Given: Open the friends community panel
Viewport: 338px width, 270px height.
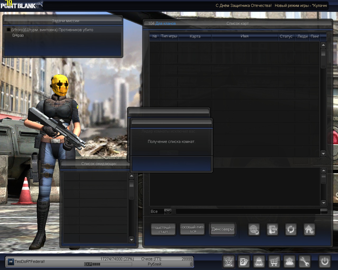Looking at the screenshot, I should (x=289, y=262).
